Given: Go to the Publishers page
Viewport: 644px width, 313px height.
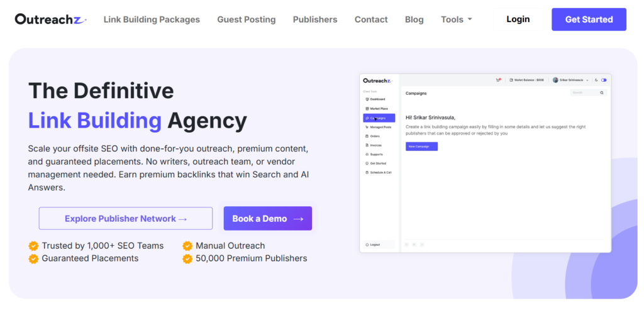Looking at the screenshot, I should pyautogui.click(x=315, y=19).
